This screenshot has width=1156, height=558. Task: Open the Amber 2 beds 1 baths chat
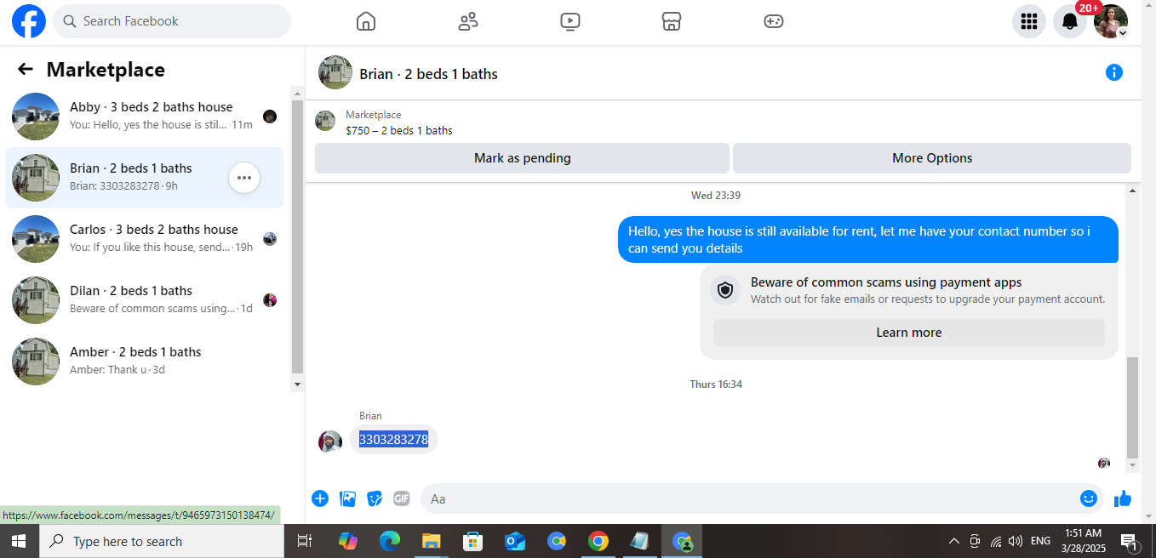point(145,362)
